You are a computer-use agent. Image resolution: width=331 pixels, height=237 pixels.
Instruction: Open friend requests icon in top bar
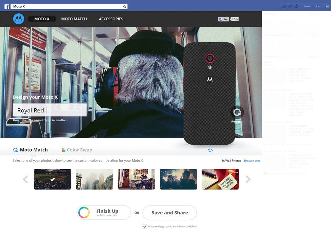point(284,6)
